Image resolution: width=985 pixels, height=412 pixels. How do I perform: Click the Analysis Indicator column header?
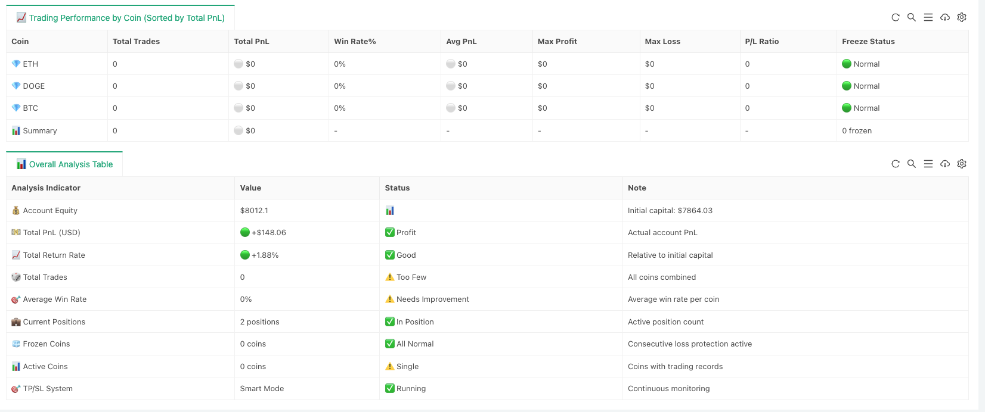coord(46,188)
